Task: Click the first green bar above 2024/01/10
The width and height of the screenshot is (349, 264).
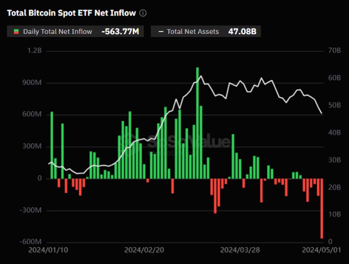Action: 51,144
